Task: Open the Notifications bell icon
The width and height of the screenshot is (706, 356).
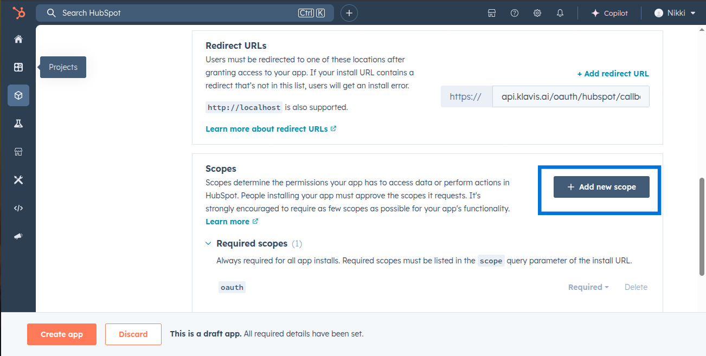Action: coord(560,13)
